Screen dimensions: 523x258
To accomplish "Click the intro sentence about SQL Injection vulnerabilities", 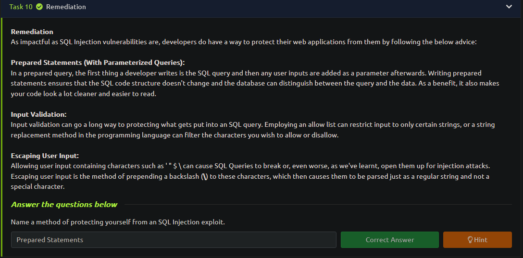I will pyautogui.click(x=244, y=42).
